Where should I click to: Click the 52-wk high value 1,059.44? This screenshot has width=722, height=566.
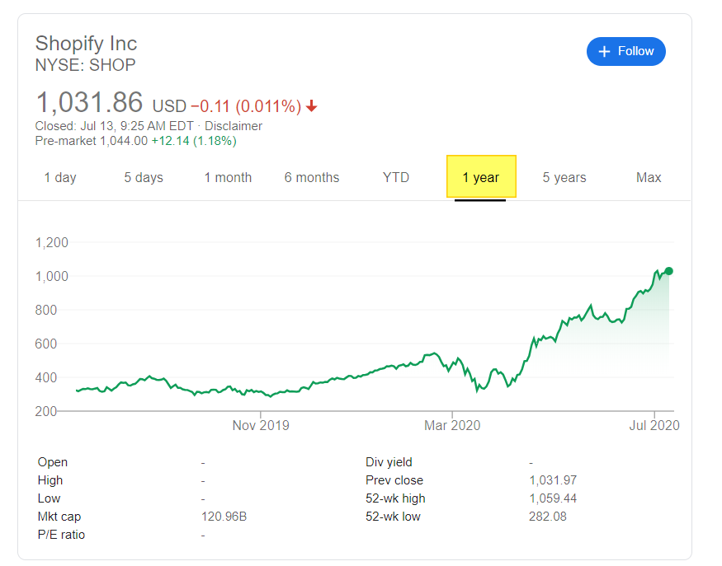pos(553,498)
